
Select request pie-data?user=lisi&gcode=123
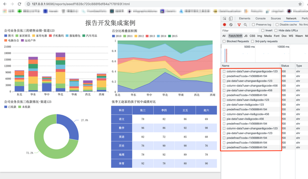tap(245, 105)
